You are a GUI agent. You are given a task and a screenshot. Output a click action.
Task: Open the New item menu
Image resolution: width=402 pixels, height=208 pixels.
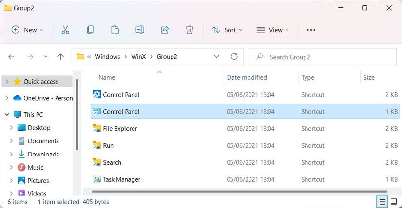(27, 30)
